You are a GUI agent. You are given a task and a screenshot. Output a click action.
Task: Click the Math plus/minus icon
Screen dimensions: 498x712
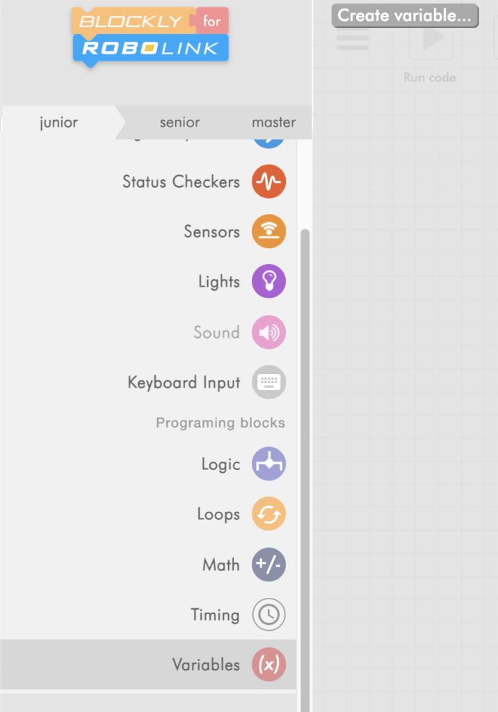click(x=268, y=565)
